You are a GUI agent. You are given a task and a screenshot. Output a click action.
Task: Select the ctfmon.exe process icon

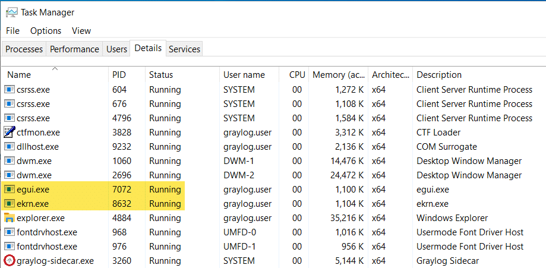pyautogui.click(x=10, y=133)
